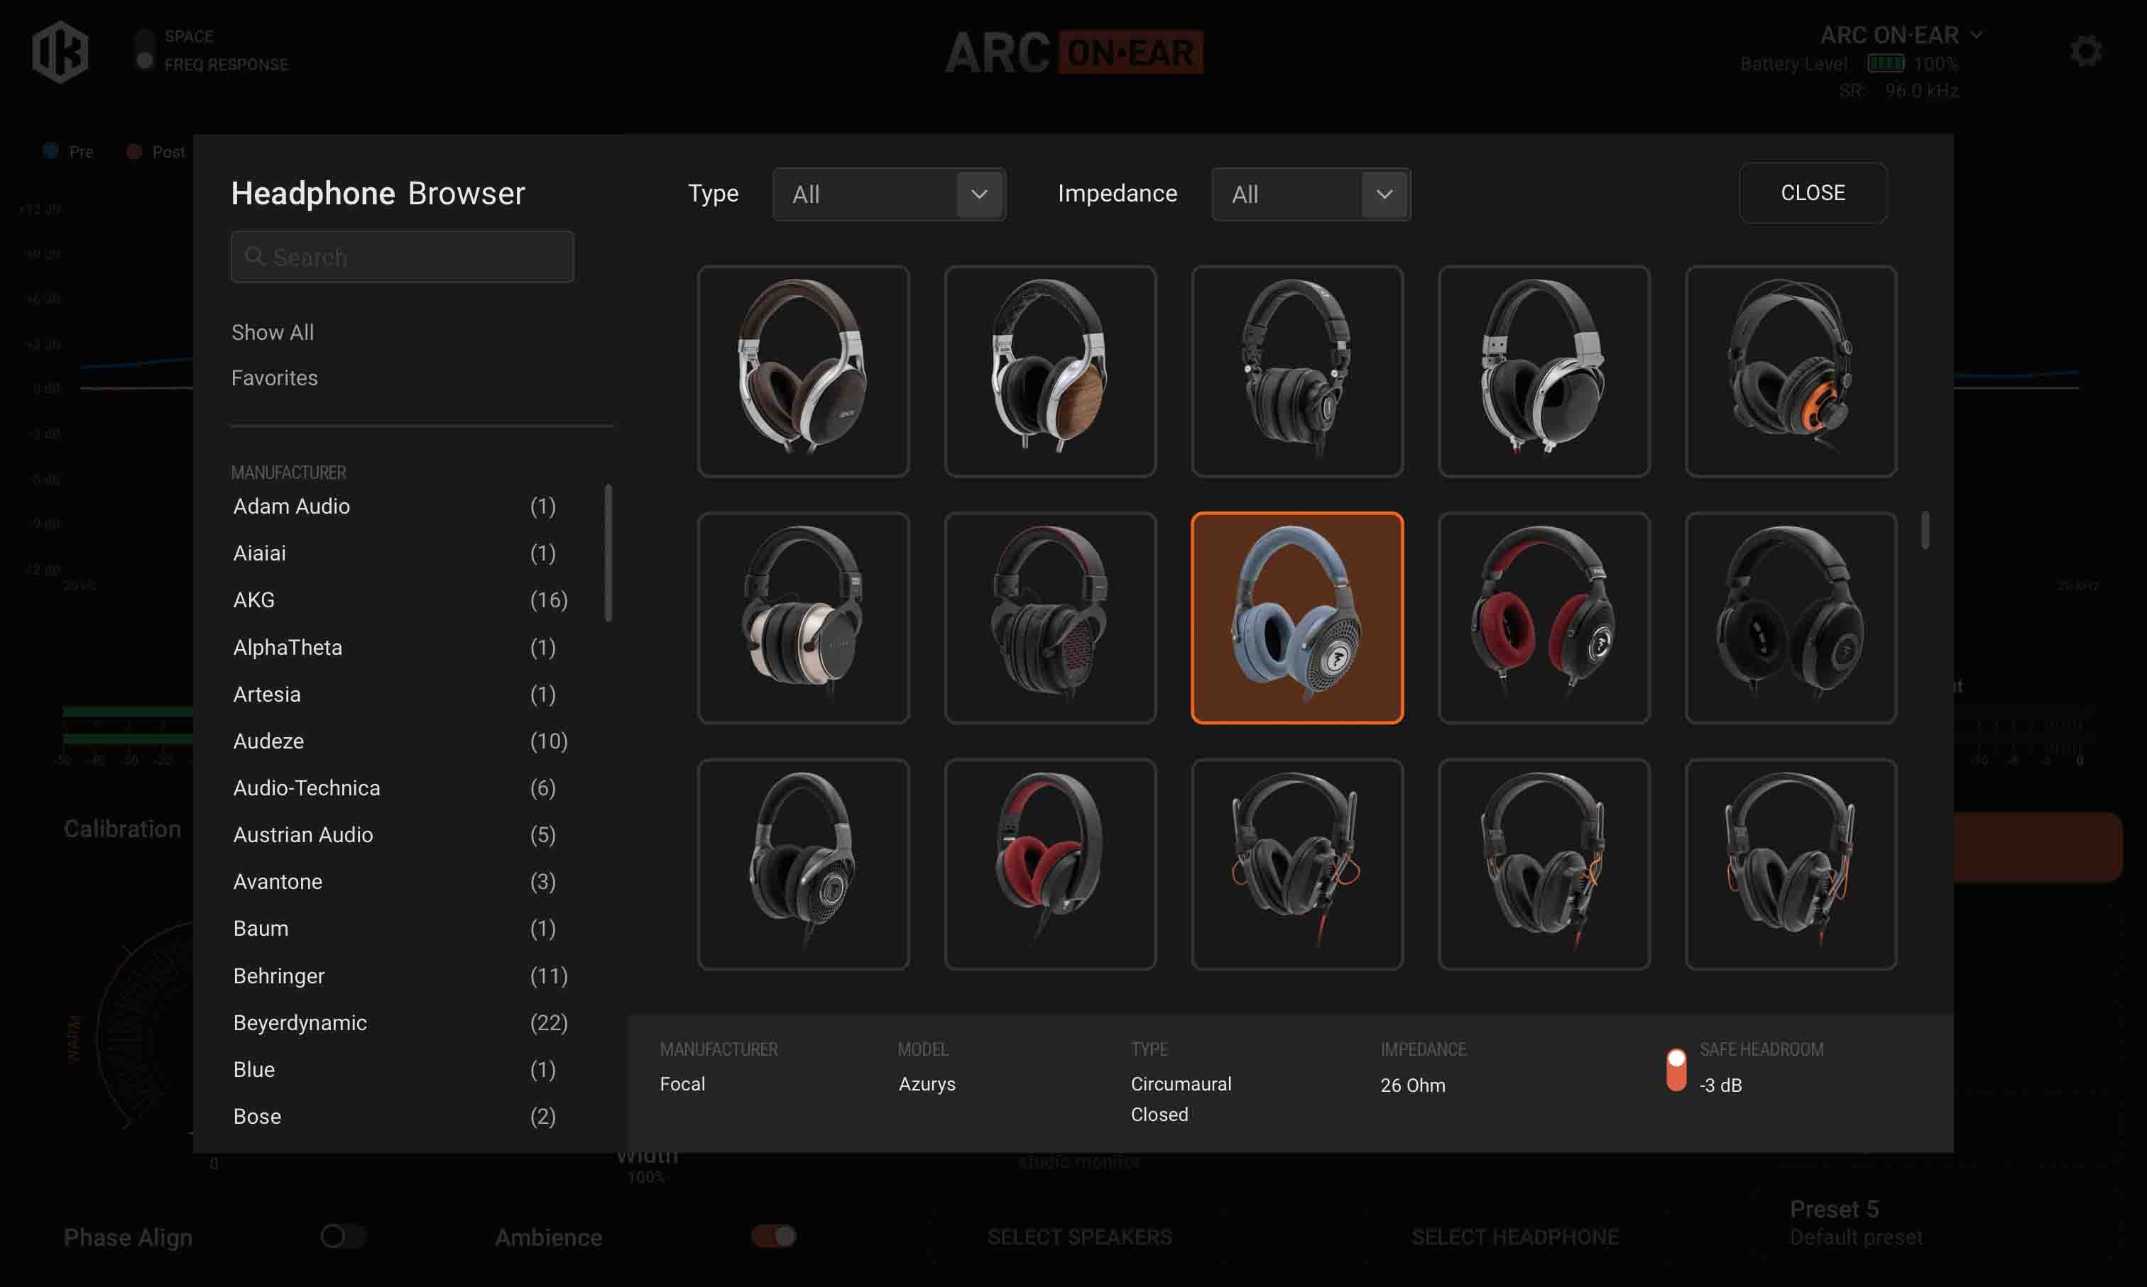This screenshot has height=1287, width=2147.
Task: Click the headphone search field
Action: (x=402, y=257)
